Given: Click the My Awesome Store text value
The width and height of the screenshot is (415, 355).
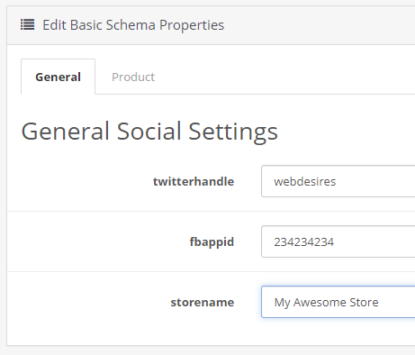Looking at the screenshot, I should (326, 303).
